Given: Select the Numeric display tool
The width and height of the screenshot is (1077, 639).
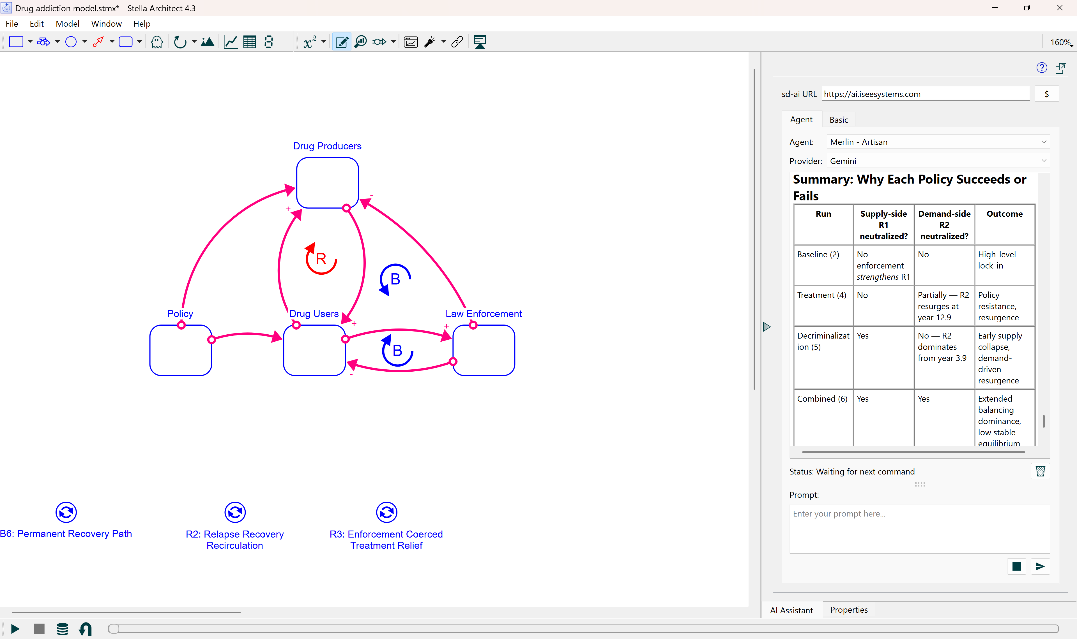Looking at the screenshot, I should [269, 42].
